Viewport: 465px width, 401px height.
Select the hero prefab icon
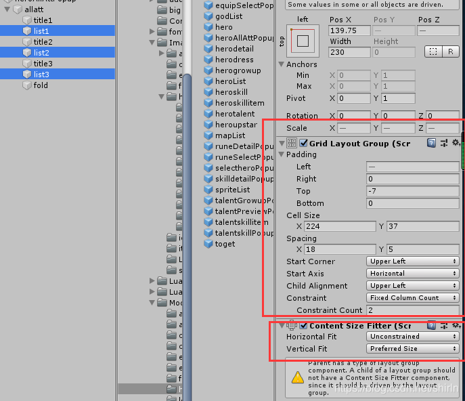click(x=208, y=27)
